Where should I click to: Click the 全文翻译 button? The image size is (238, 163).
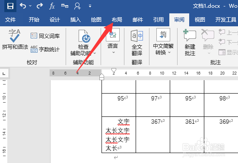pos(137,42)
